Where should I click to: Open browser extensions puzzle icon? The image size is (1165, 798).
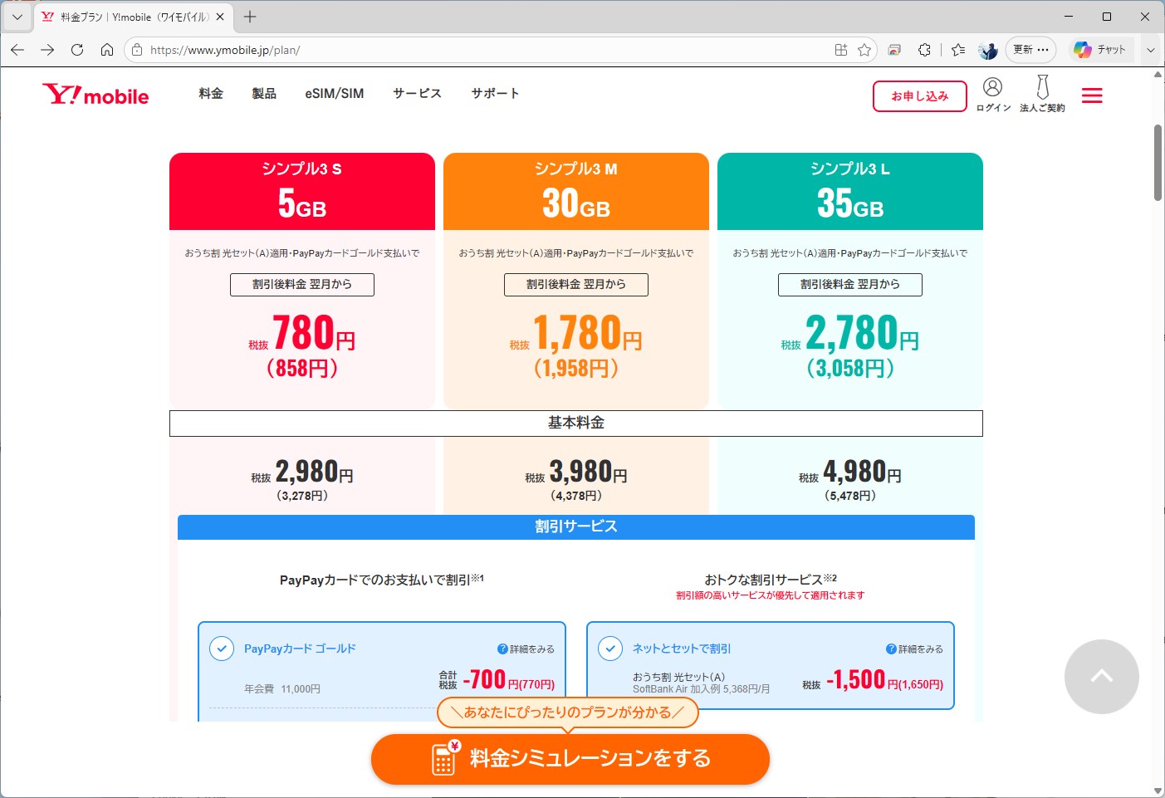[x=924, y=50]
